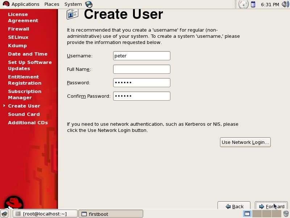Select Additional CDs in sidebar
Image resolution: width=290 pixels, height=218 pixels.
(x=28, y=122)
